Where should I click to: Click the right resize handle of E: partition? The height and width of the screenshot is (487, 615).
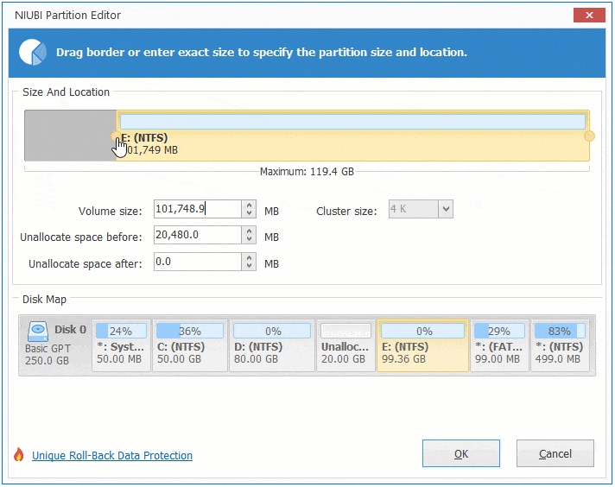coord(590,136)
